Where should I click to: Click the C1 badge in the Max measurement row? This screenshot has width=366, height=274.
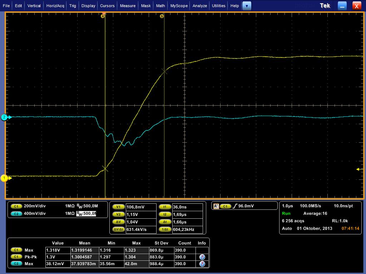(16, 250)
